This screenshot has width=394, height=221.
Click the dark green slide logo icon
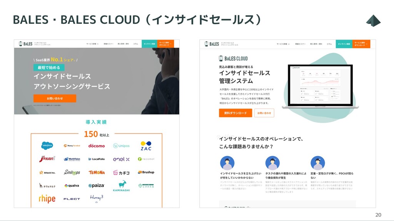(x=373, y=21)
